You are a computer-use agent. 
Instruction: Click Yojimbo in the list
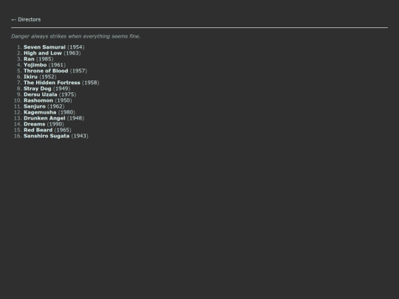point(35,65)
